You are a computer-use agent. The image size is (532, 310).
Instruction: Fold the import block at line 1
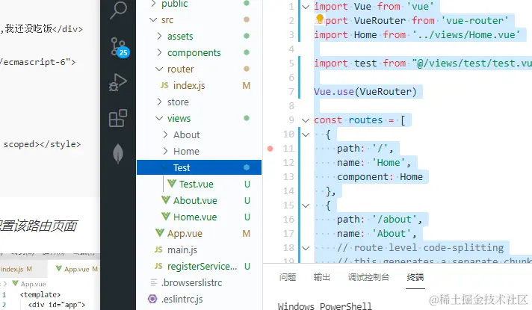pyautogui.click(x=306, y=7)
